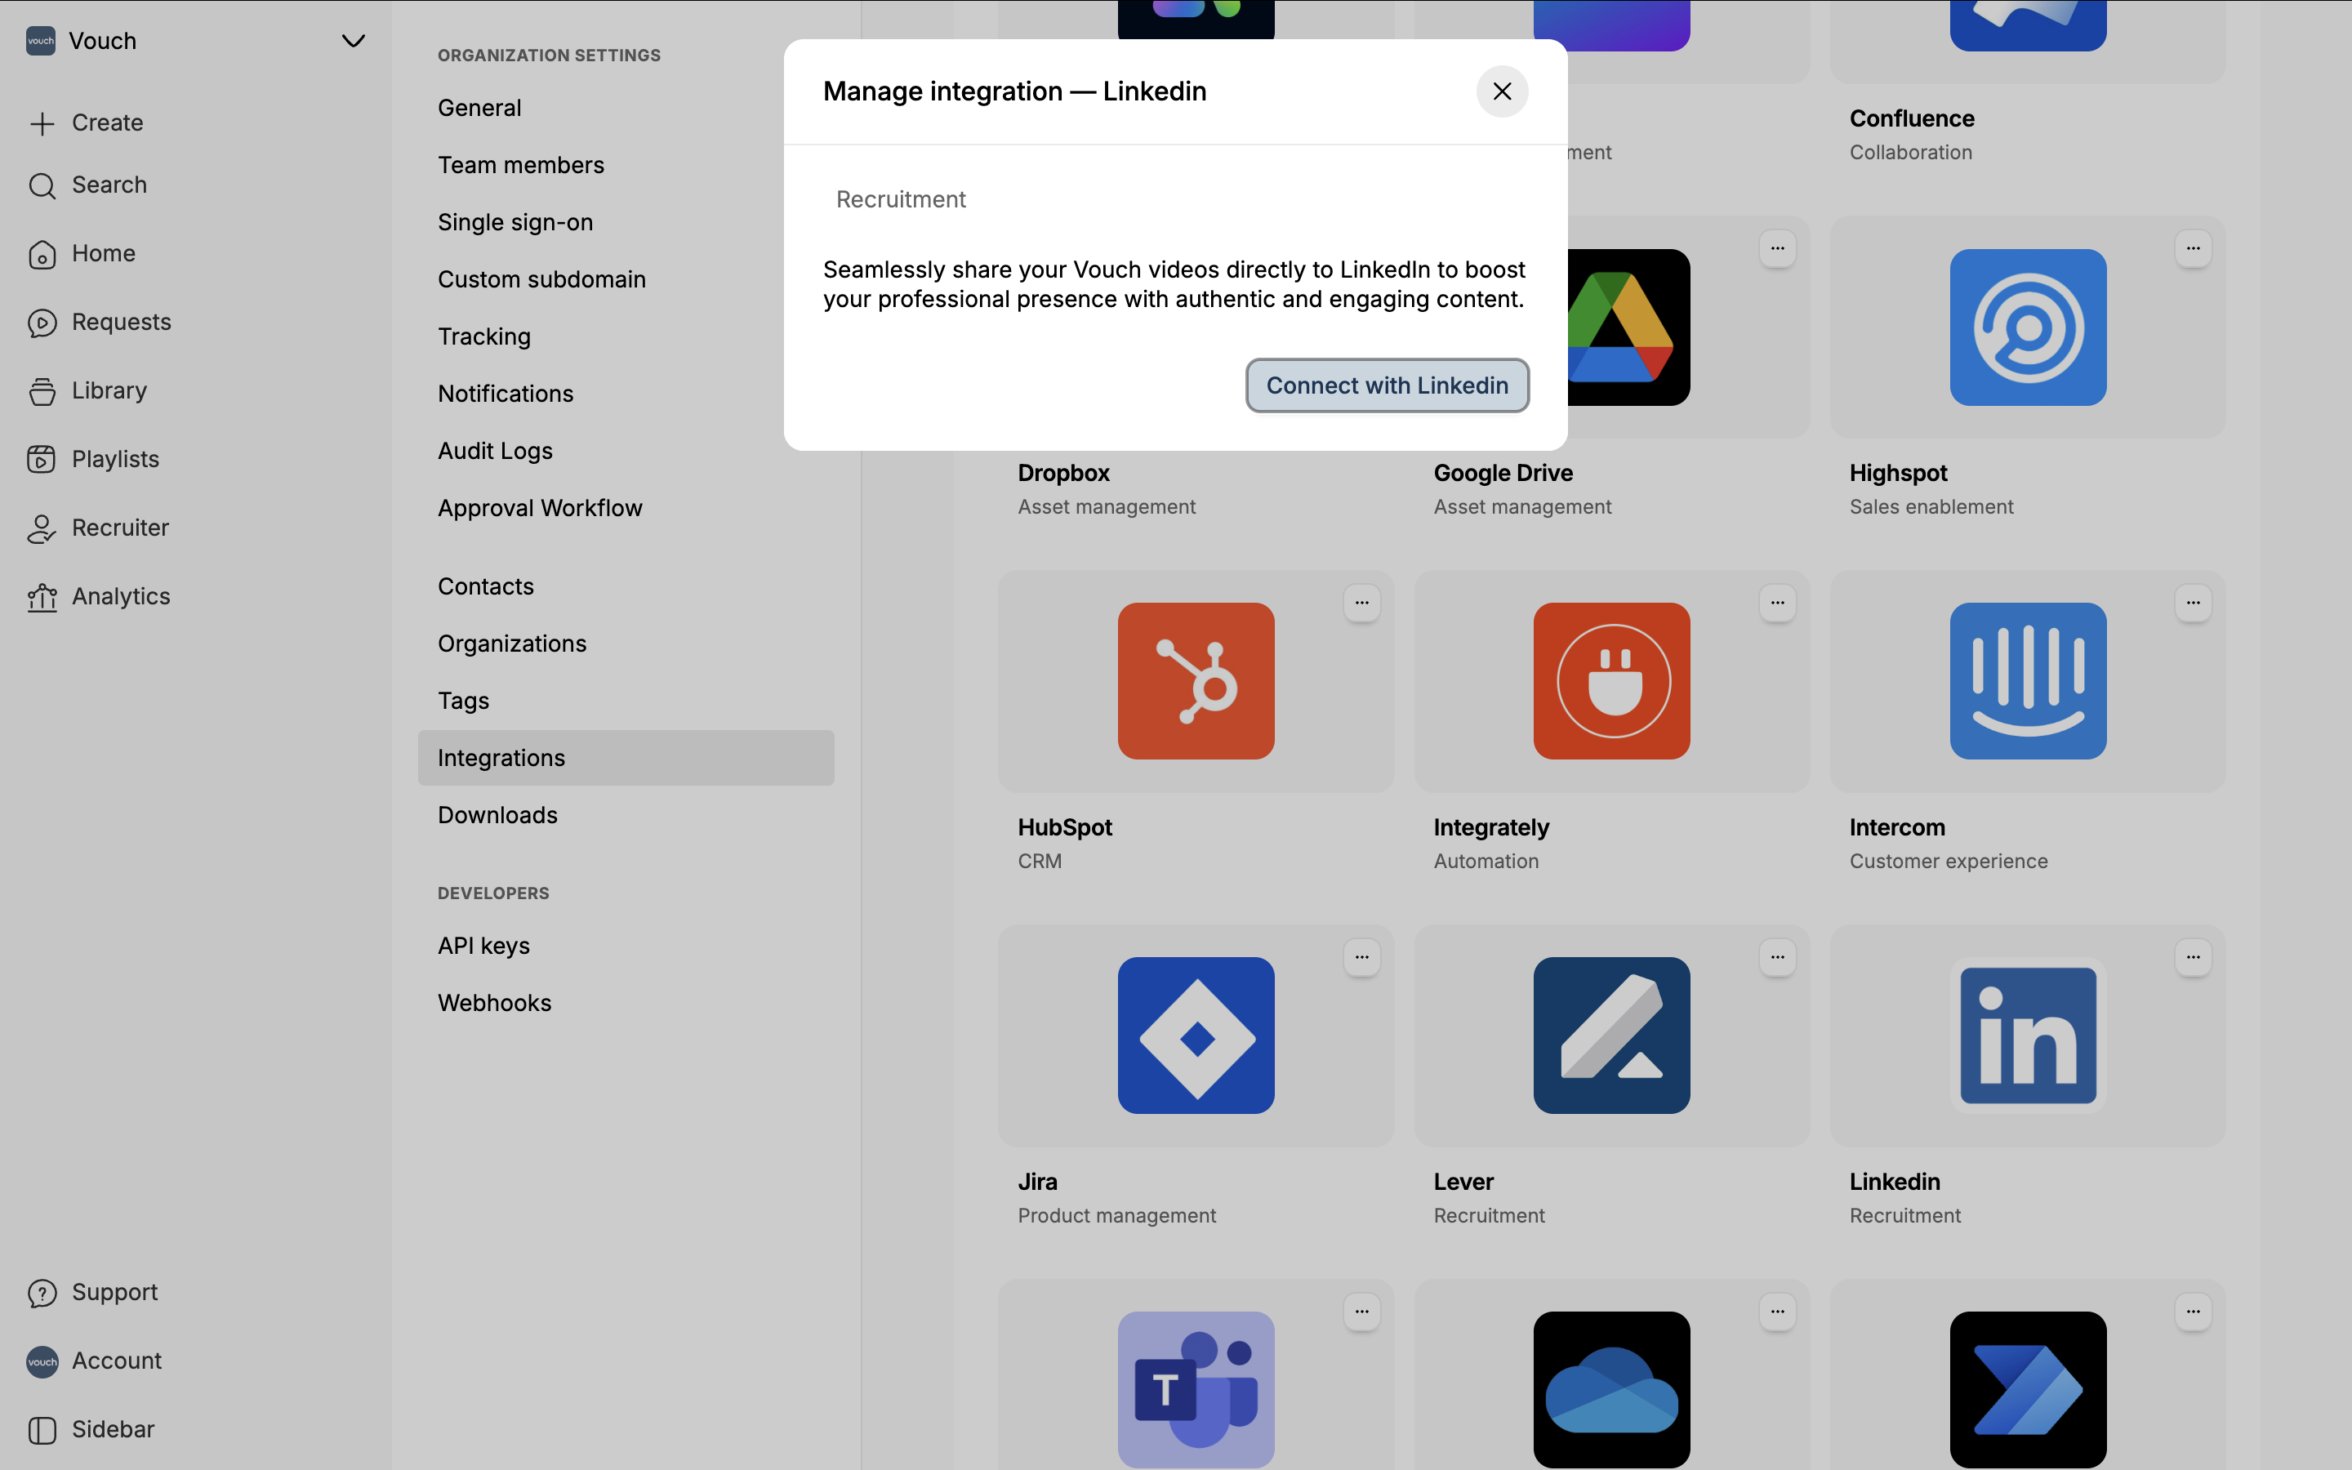The width and height of the screenshot is (2352, 1470).
Task: Open more options for Highspot card
Action: 2194,249
